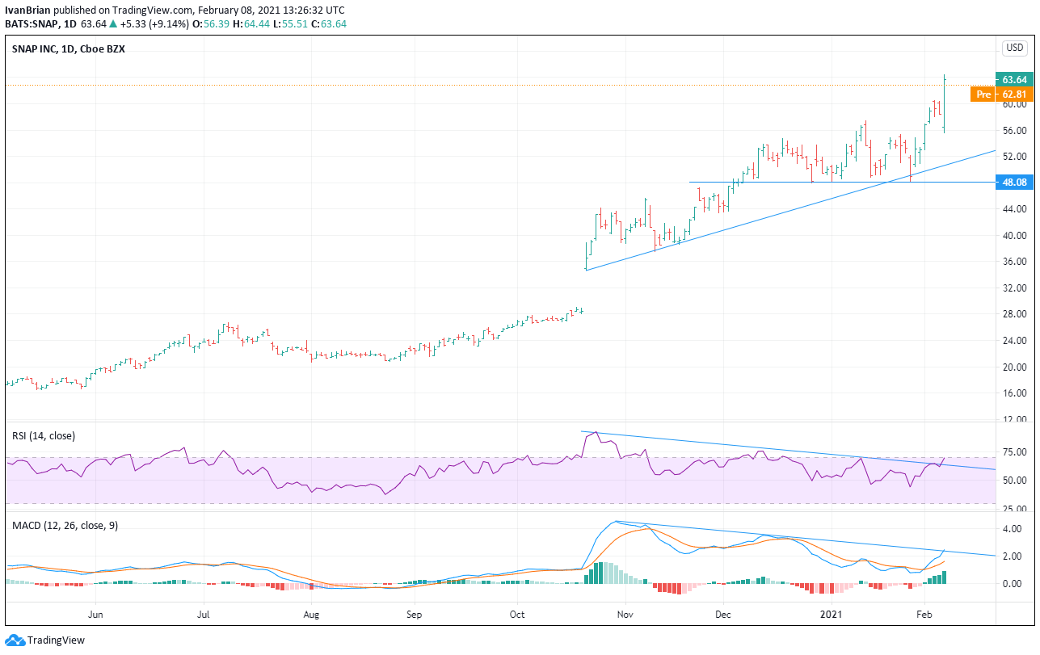Click the Jun label on time axis
This screenshot has height=655, width=1040.
95,614
